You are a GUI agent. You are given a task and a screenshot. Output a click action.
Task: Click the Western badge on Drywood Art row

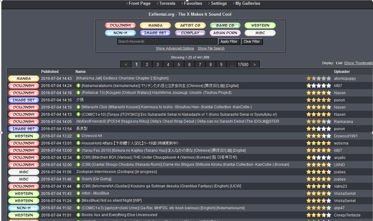tap(23, 136)
